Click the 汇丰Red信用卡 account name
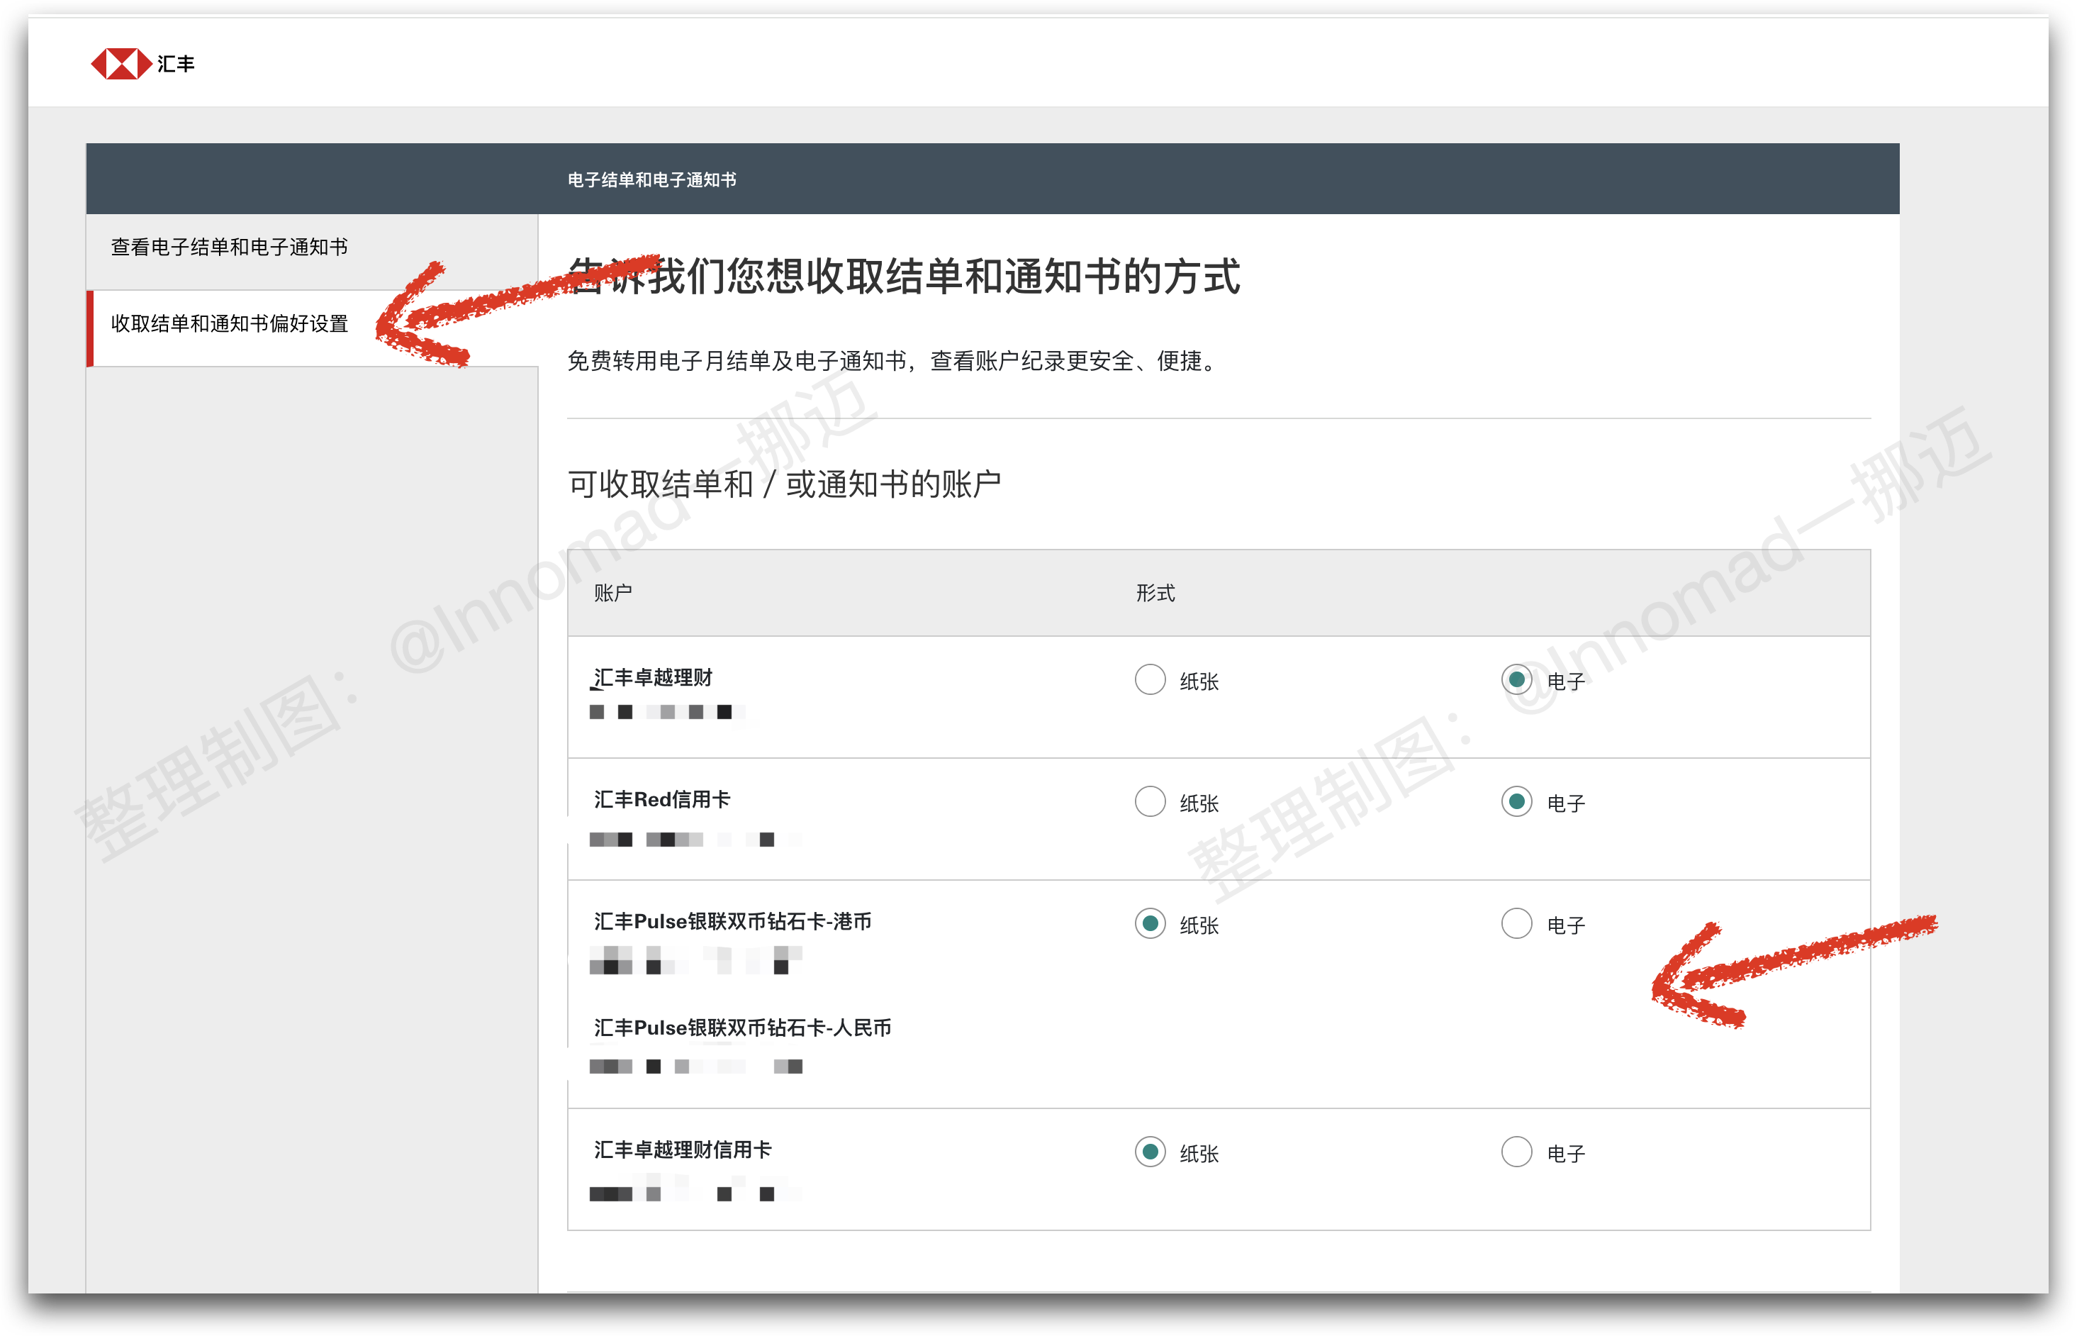Viewport: 2077px width, 1336px height. [661, 800]
